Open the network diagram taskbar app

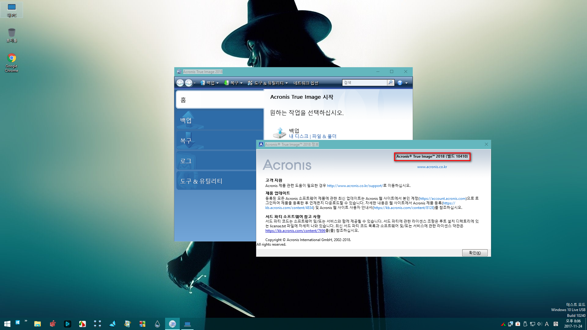(x=98, y=324)
